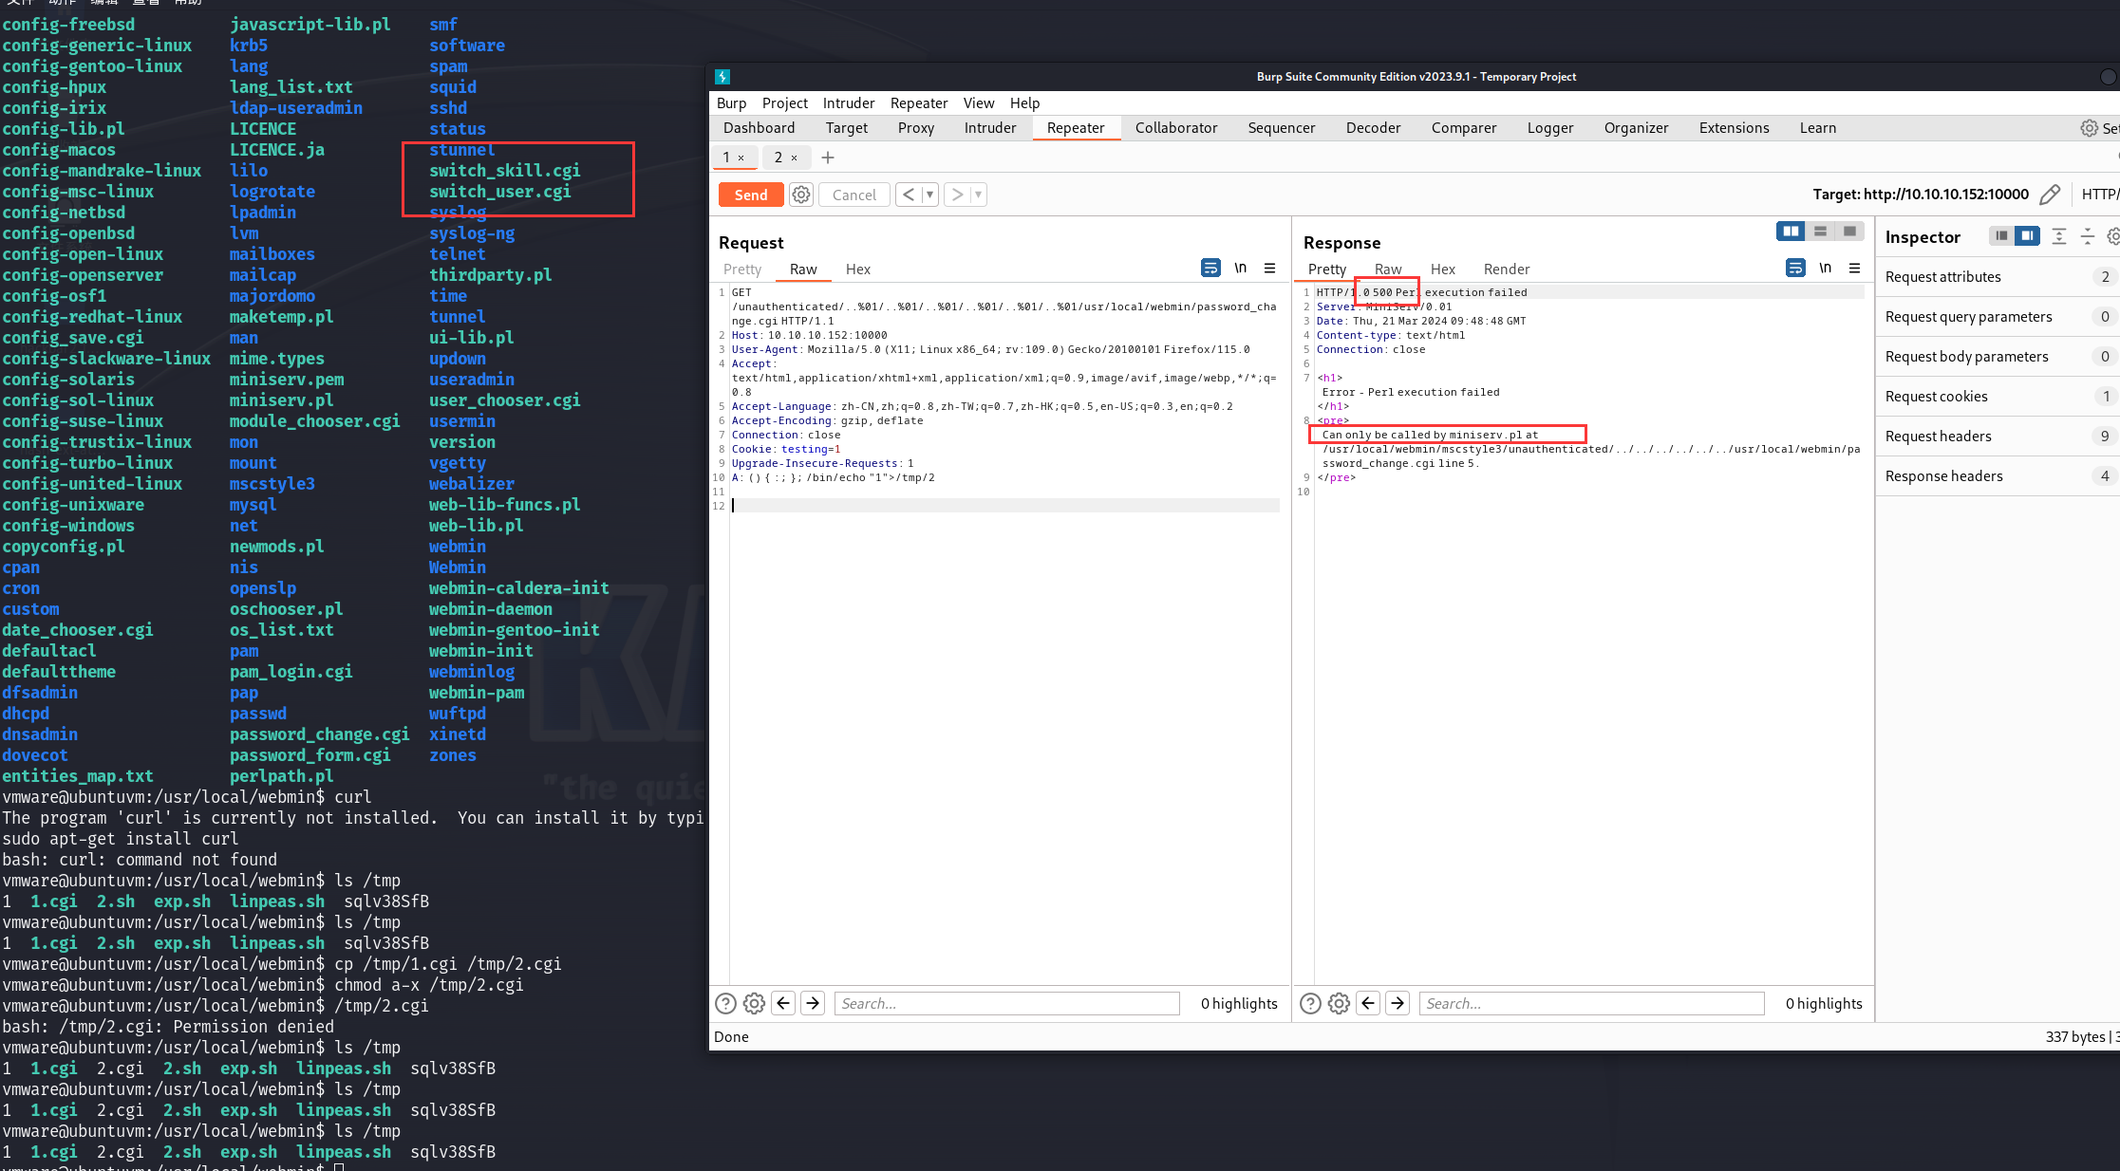The image size is (2120, 1171).
Task: Add a new Repeater tab with plus
Action: 828,158
